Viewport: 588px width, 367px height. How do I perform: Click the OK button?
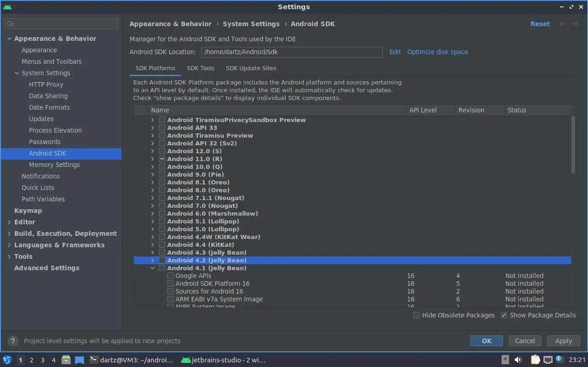pos(486,341)
